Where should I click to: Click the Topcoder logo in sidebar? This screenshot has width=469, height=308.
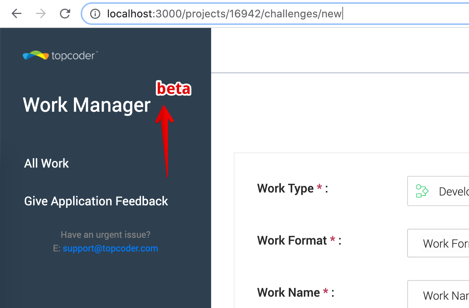tap(60, 56)
